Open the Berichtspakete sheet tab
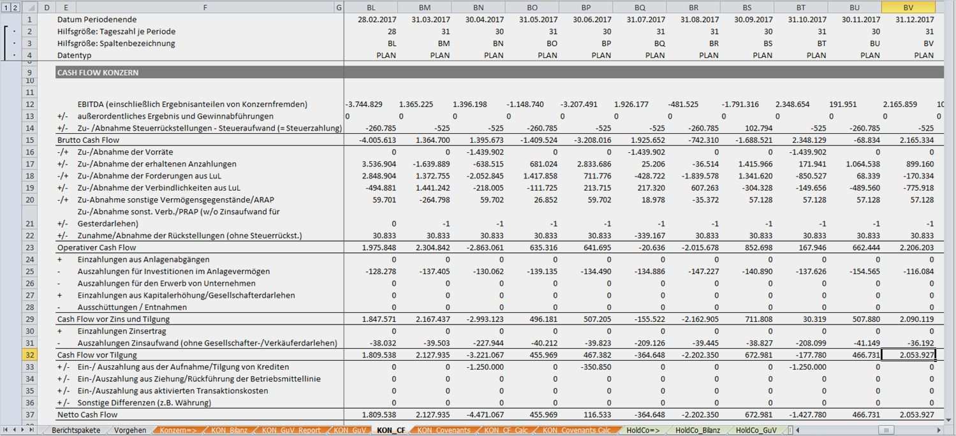Image resolution: width=956 pixels, height=436 pixels. [76, 430]
